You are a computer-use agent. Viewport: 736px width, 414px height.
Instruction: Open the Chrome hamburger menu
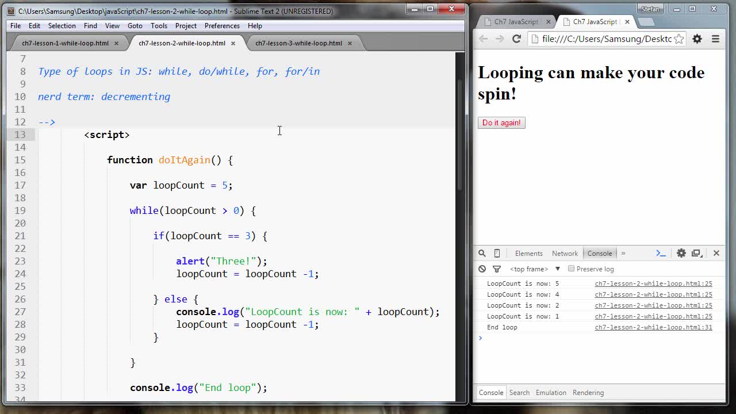(715, 39)
